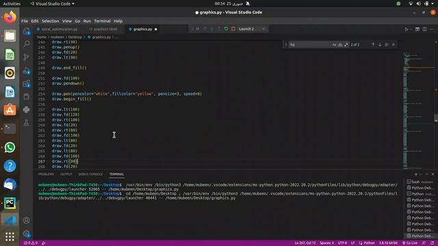438x246 pixels.
Task: Open the File menu
Action: coord(25,21)
